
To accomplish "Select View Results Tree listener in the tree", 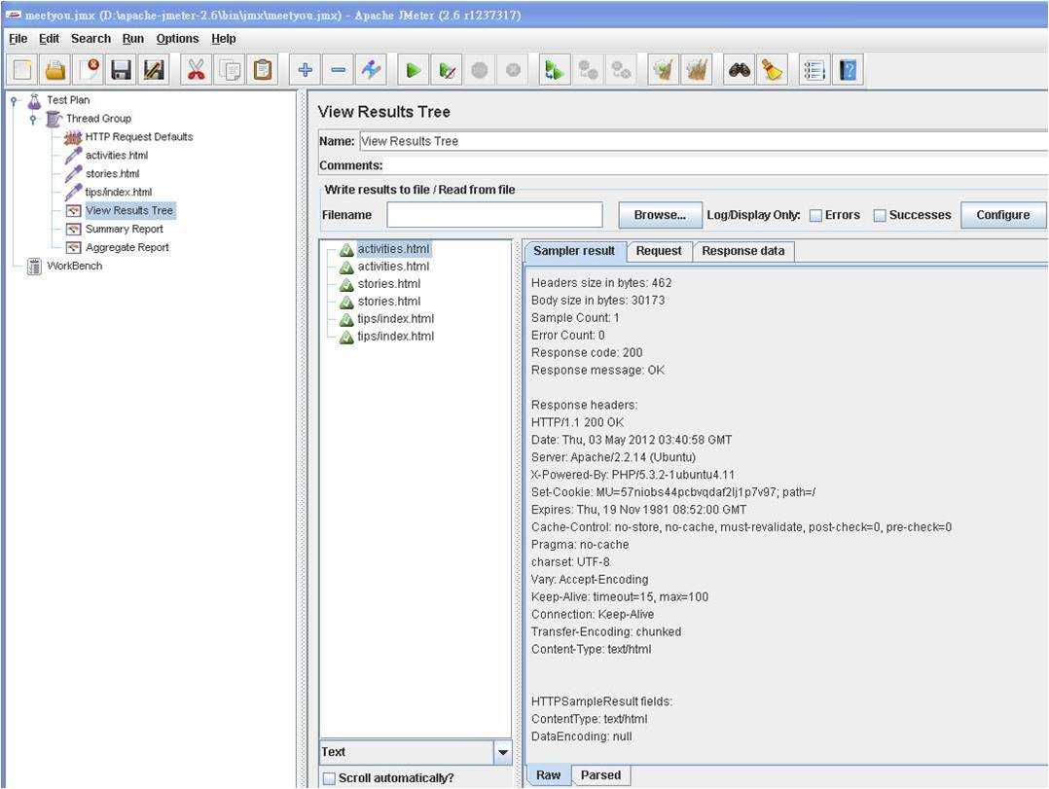I will (x=129, y=210).
